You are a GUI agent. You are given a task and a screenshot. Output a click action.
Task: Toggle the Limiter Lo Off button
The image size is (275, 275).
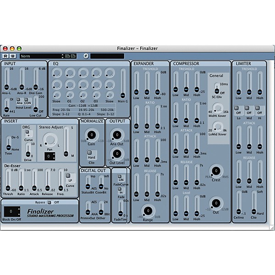(236, 108)
